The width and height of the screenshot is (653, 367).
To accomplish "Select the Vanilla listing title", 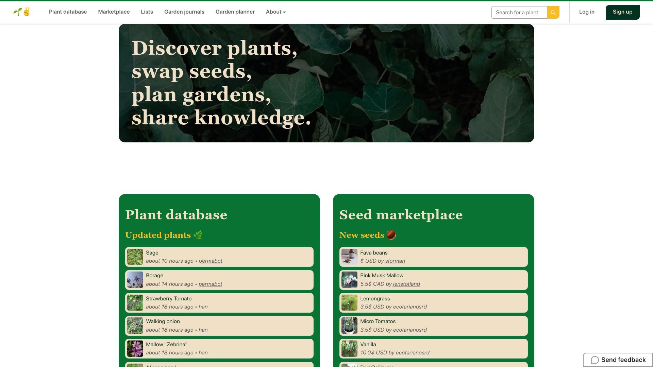I will (368, 345).
